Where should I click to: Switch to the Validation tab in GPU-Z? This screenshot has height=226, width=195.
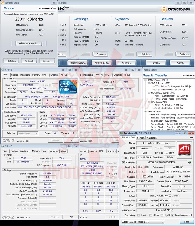(152, 138)
